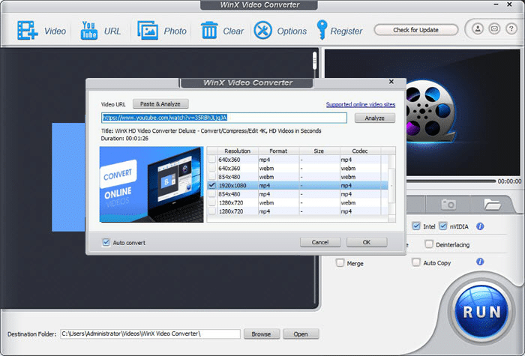525x356 pixels.
Task: Click the Browse destination button
Action: tap(261, 334)
